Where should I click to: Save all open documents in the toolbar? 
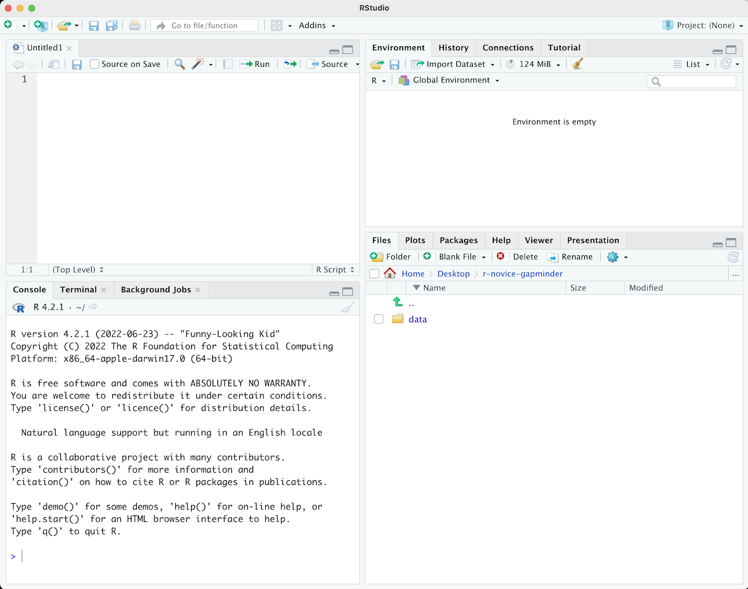coord(112,25)
